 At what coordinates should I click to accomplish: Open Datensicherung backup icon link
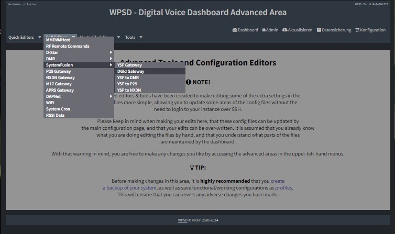pos(319,30)
